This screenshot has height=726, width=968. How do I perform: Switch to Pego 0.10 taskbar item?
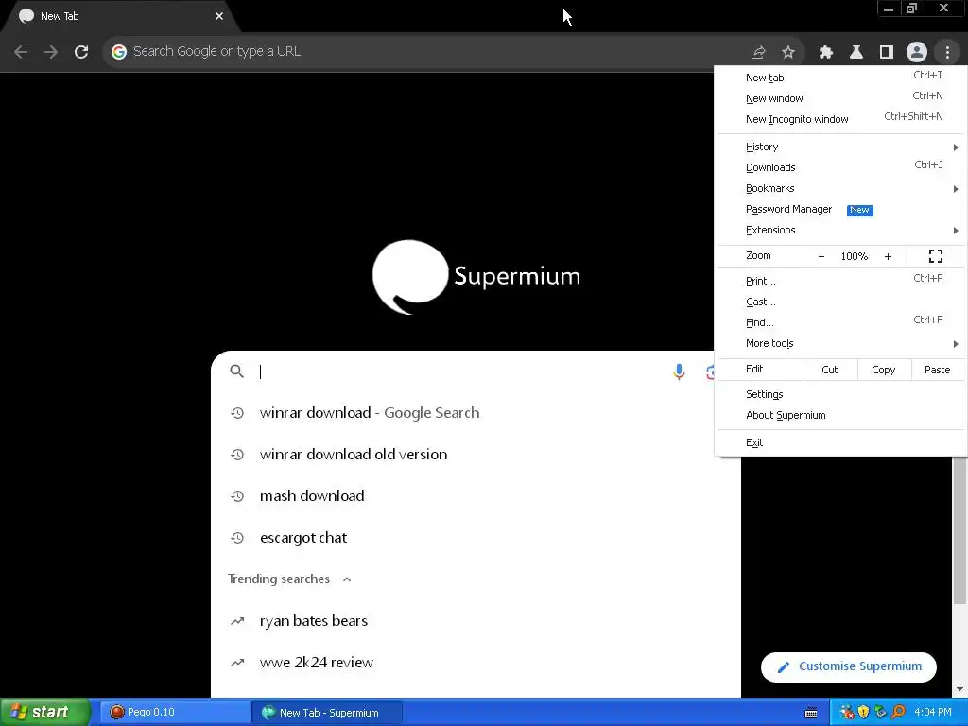(x=173, y=713)
